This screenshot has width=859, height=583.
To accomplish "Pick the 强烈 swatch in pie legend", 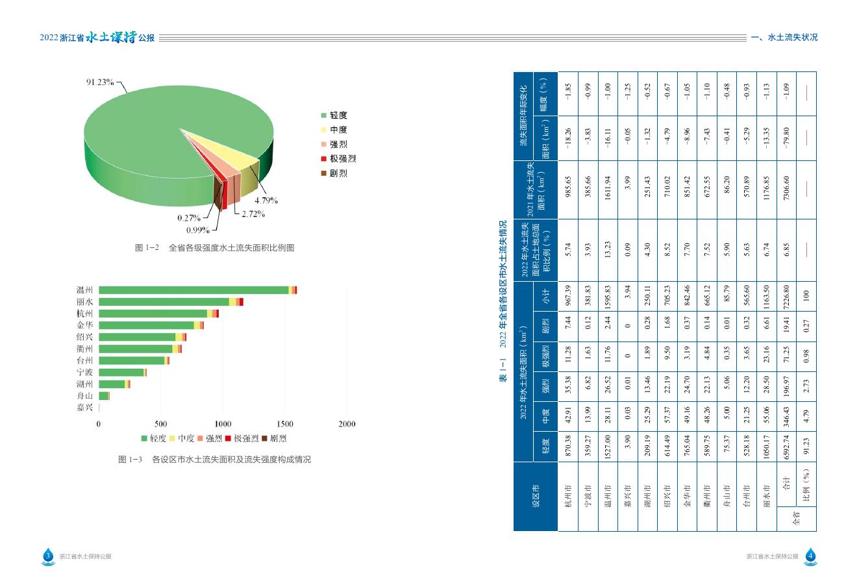I will [x=323, y=144].
